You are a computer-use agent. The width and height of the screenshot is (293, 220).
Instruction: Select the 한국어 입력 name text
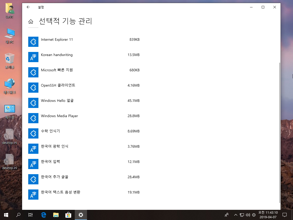(x=50, y=162)
